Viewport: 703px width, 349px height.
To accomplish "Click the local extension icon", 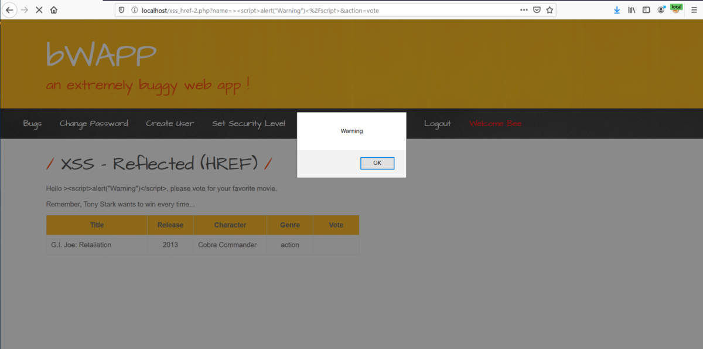I will pyautogui.click(x=676, y=8).
